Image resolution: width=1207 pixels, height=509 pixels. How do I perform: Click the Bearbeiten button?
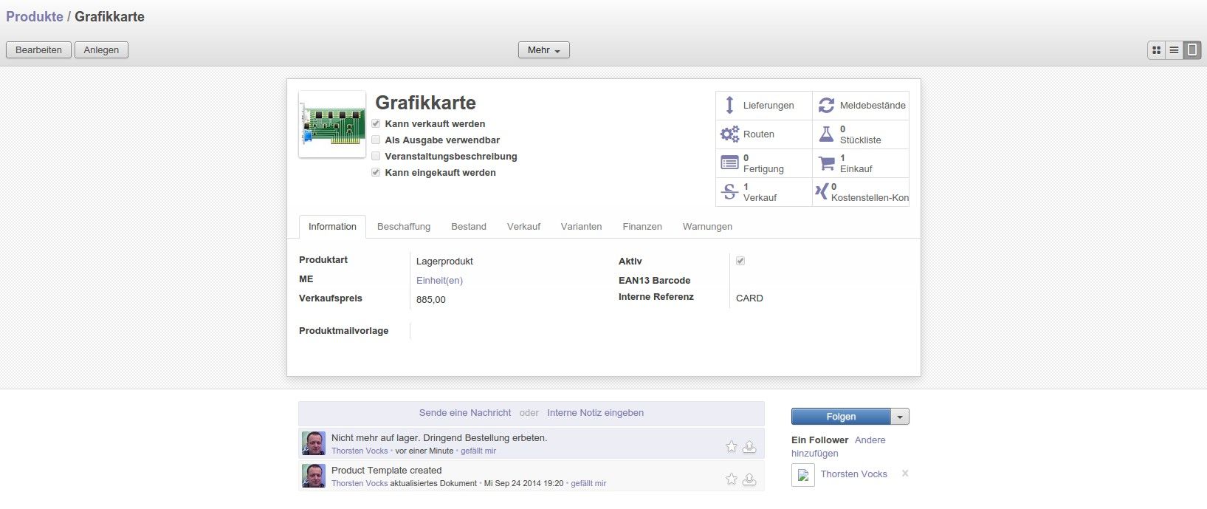(x=38, y=50)
